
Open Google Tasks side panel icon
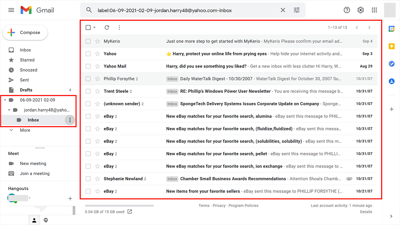click(392, 64)
